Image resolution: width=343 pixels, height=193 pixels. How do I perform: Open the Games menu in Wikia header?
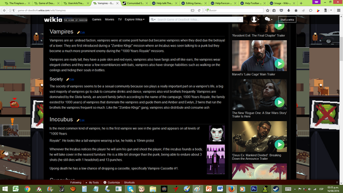[96, 19]
